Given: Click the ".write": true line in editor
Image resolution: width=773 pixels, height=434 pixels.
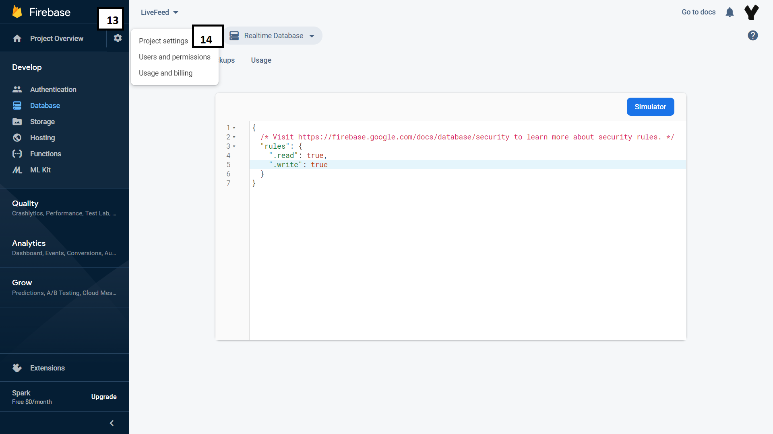Looking at the screenshot, I should pyautogui.click(x=468, y=165).
